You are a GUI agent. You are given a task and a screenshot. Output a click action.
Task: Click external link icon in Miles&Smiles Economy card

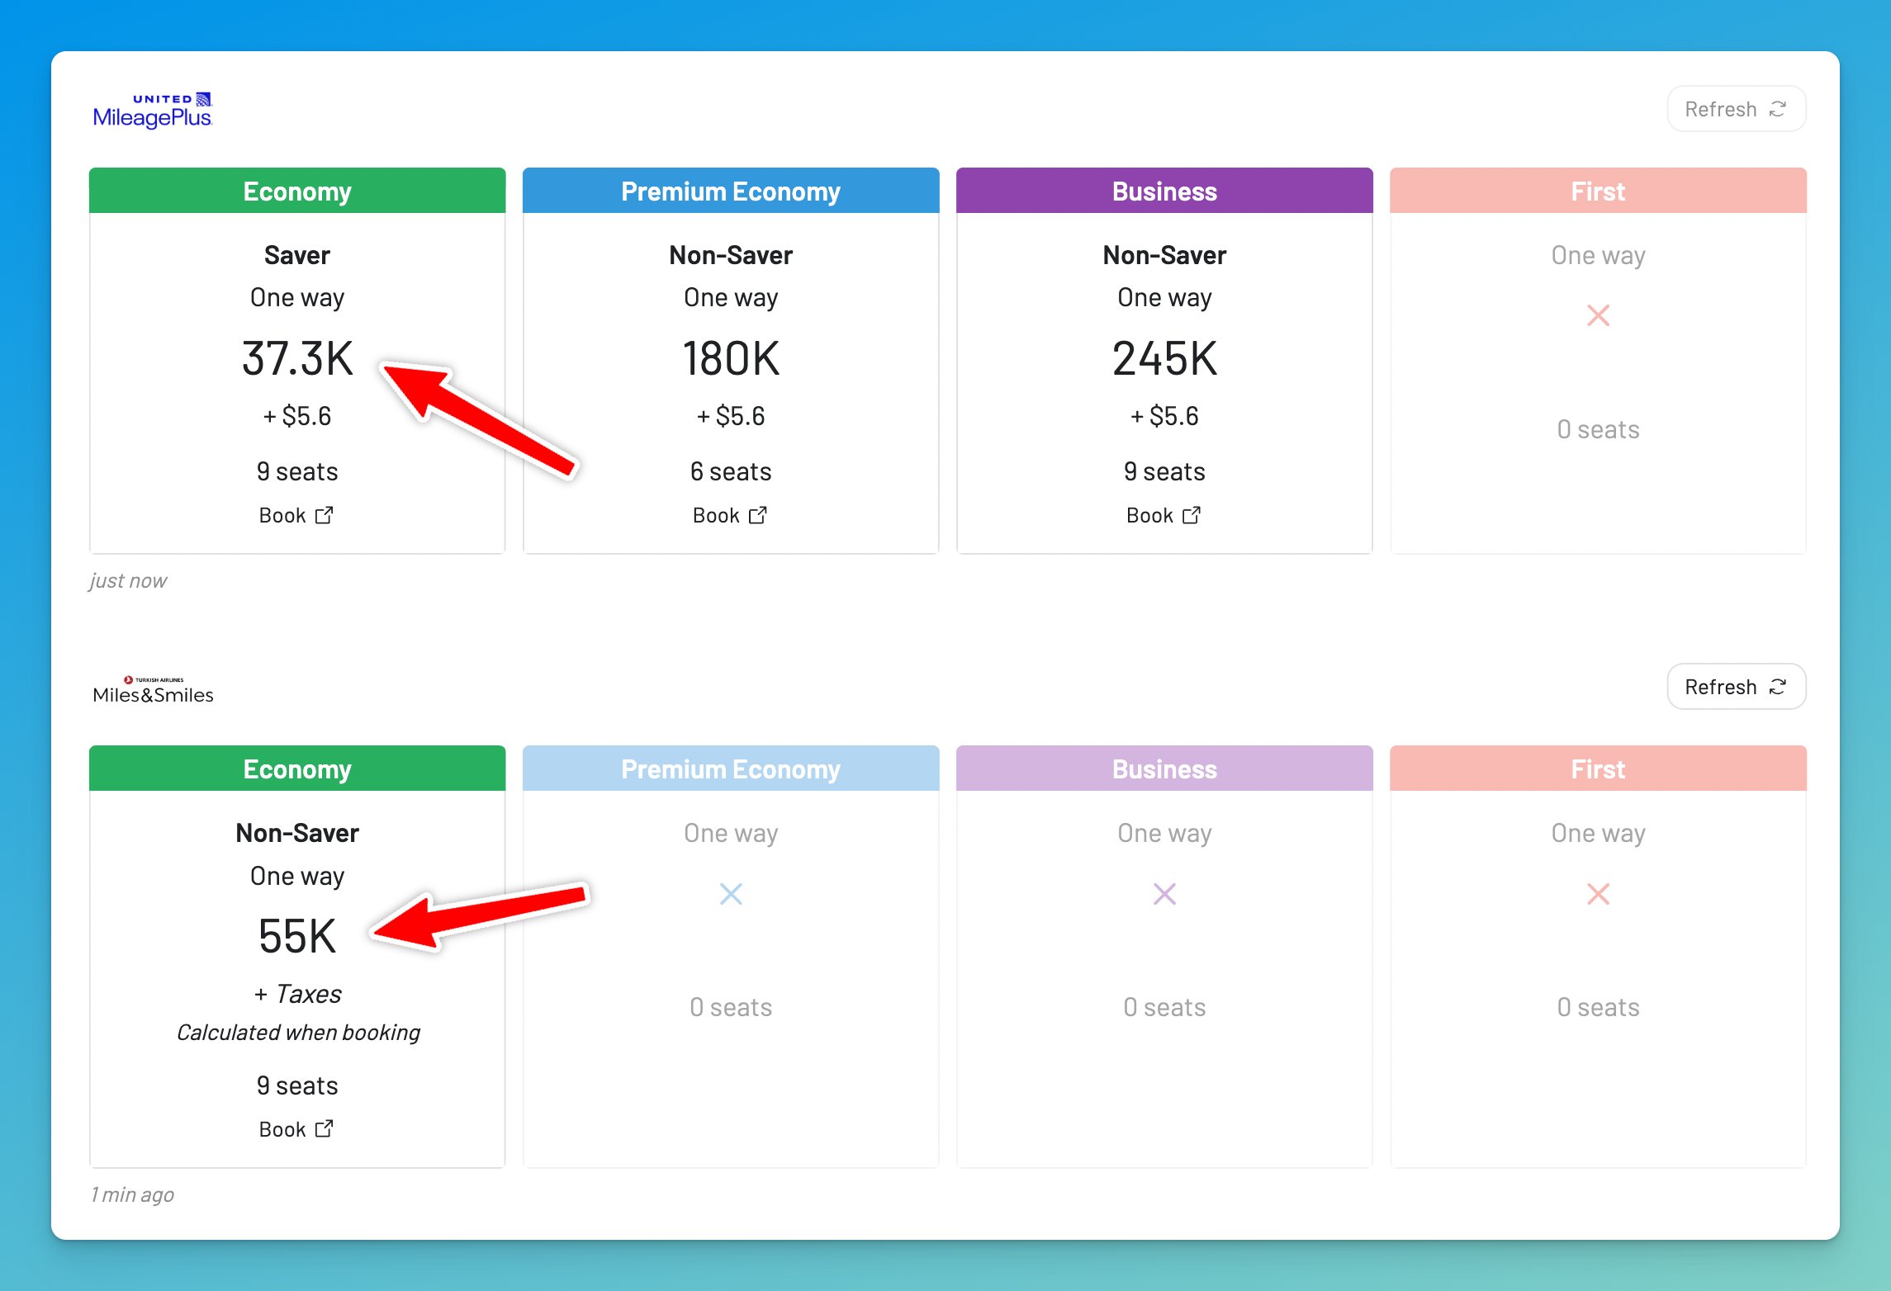[325, 1128]
